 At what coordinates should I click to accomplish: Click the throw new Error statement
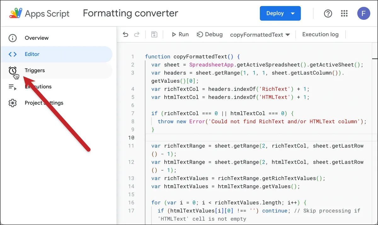[x=262, y=121]
